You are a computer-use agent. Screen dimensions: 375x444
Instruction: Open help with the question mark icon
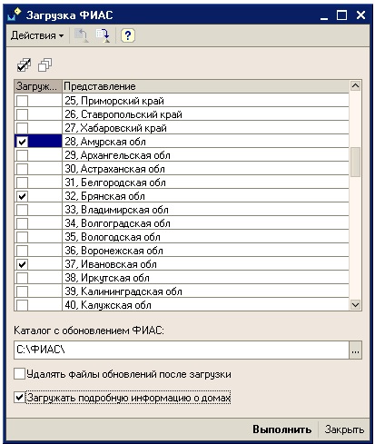tap(128, 35)
